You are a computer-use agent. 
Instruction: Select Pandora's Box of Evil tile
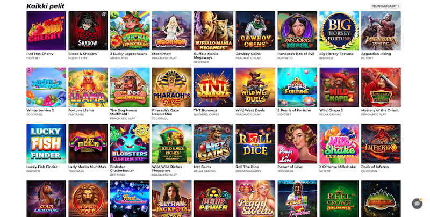click(297, 31)
